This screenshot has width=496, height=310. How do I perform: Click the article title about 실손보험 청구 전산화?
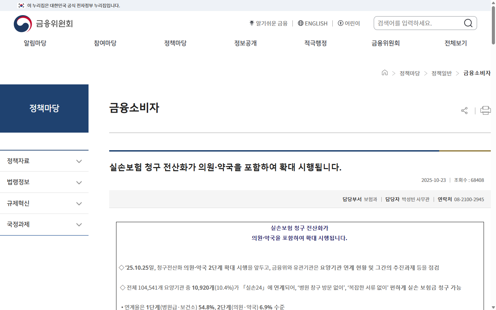point(225,167)
